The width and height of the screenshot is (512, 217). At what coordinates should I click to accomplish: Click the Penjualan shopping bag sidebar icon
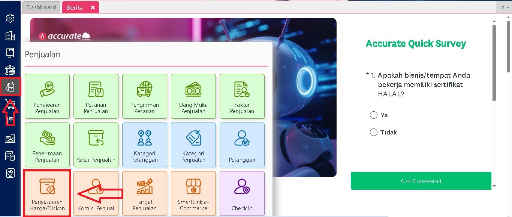pyautogui.click(x=10, y=87)
